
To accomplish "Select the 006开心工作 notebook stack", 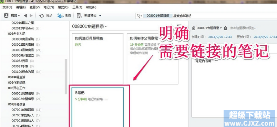I will (x=17, y=88).
